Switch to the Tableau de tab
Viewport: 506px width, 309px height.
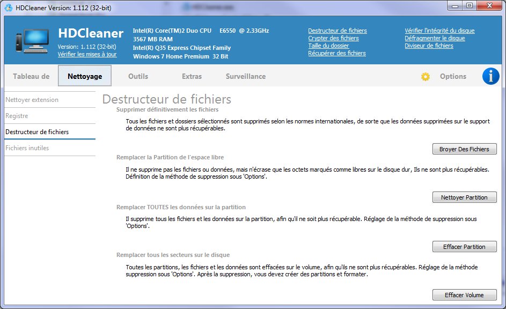pyautogui.click(x=31, y=76)
